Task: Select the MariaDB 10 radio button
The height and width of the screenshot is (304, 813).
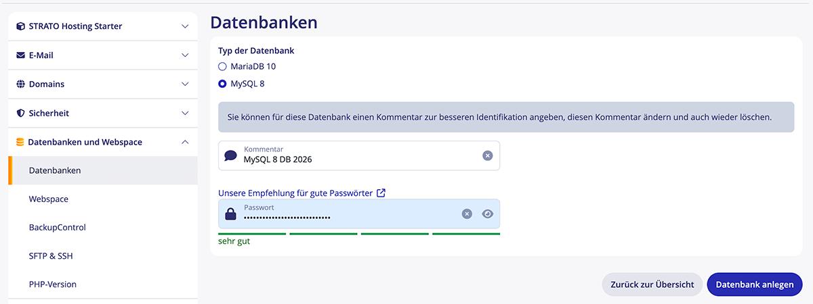Action: (222, 67)
